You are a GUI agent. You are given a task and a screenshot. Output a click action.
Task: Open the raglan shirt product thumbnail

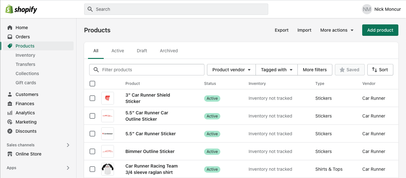tap(108, 169)
